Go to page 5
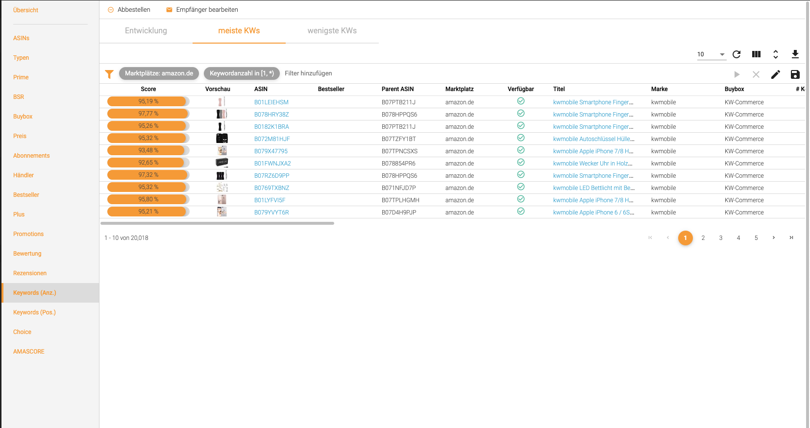810x428 pixels. coord(756,238)
